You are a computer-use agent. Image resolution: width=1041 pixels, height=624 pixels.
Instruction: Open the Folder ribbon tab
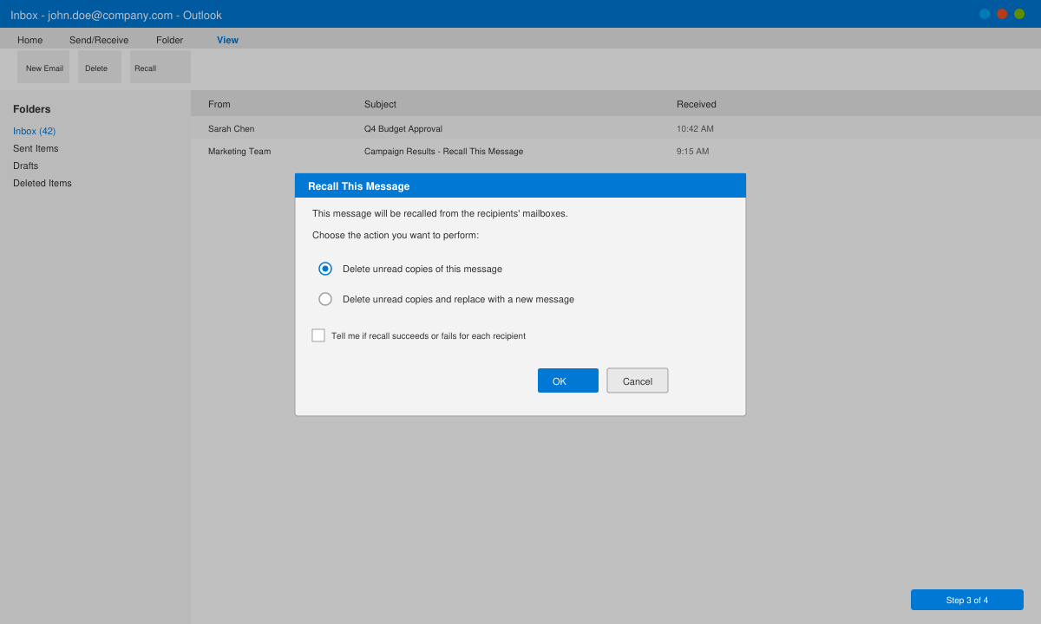tap(169, 40)
